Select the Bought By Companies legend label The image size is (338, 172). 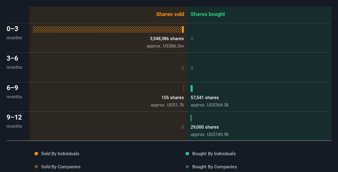click(x=214, y=167)
